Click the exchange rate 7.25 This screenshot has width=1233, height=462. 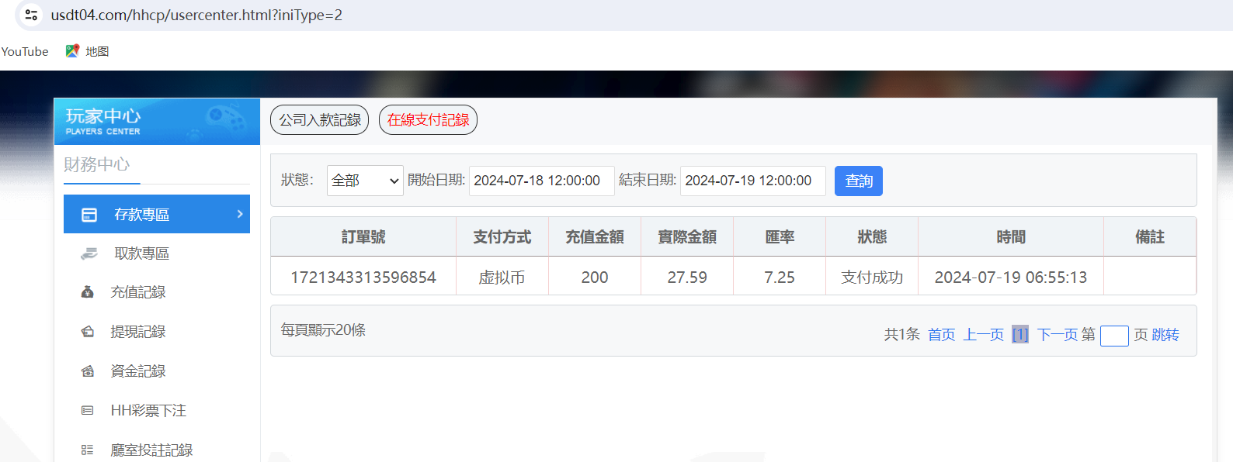tap(780, 278)
